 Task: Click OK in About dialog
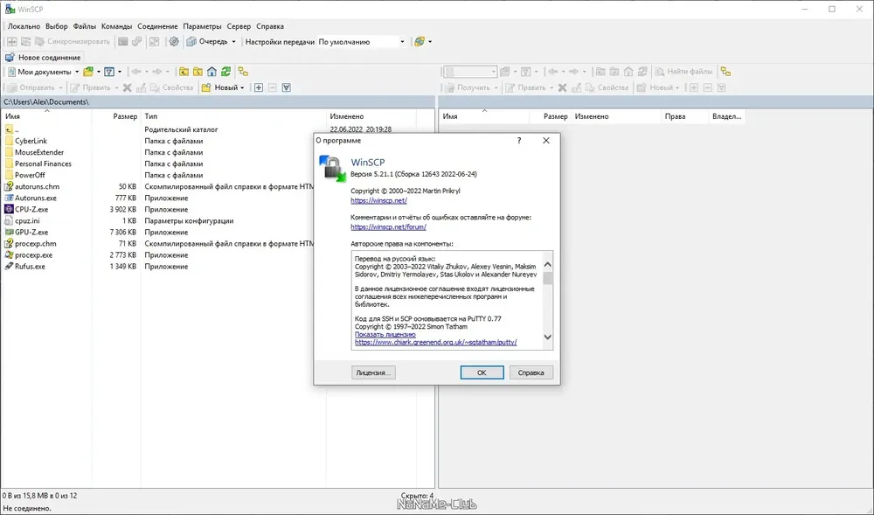(482, 372)
